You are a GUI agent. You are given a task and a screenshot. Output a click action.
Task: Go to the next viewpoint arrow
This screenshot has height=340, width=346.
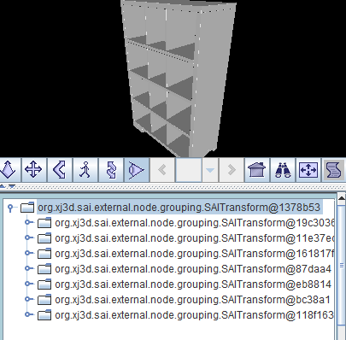(232, 170)
